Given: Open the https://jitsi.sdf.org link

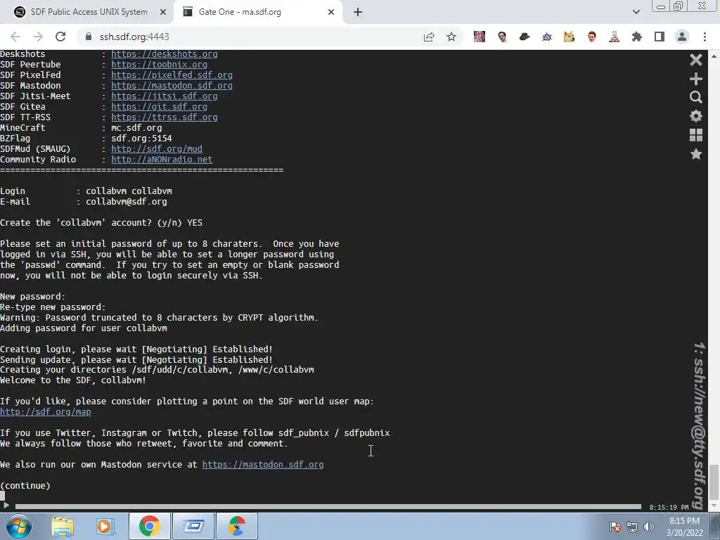Looking at the screenshot, I should point(165,96).
